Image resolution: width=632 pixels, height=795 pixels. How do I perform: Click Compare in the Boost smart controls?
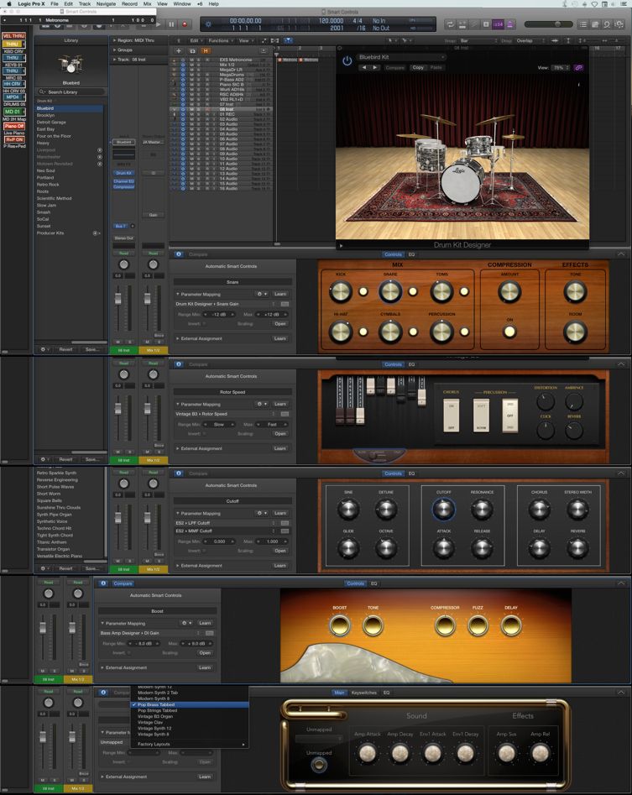tap(123, 583)
